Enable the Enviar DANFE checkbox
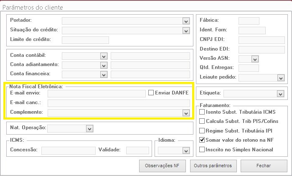This screenshot has width=292, height=176. [151, 93]
